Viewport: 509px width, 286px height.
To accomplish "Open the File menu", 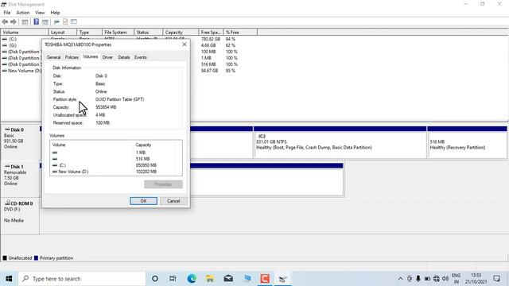I will click(x=7, y=13).
